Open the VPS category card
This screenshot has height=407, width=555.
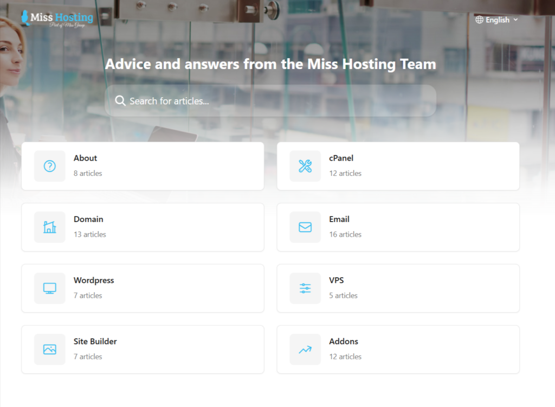(x=398, y=288)
